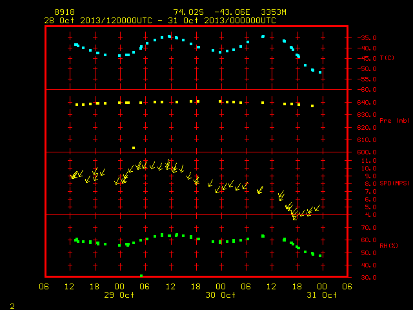Click the 3353M elevation label
This screenshot has height=310, width=413.
(x=274, y=12)
